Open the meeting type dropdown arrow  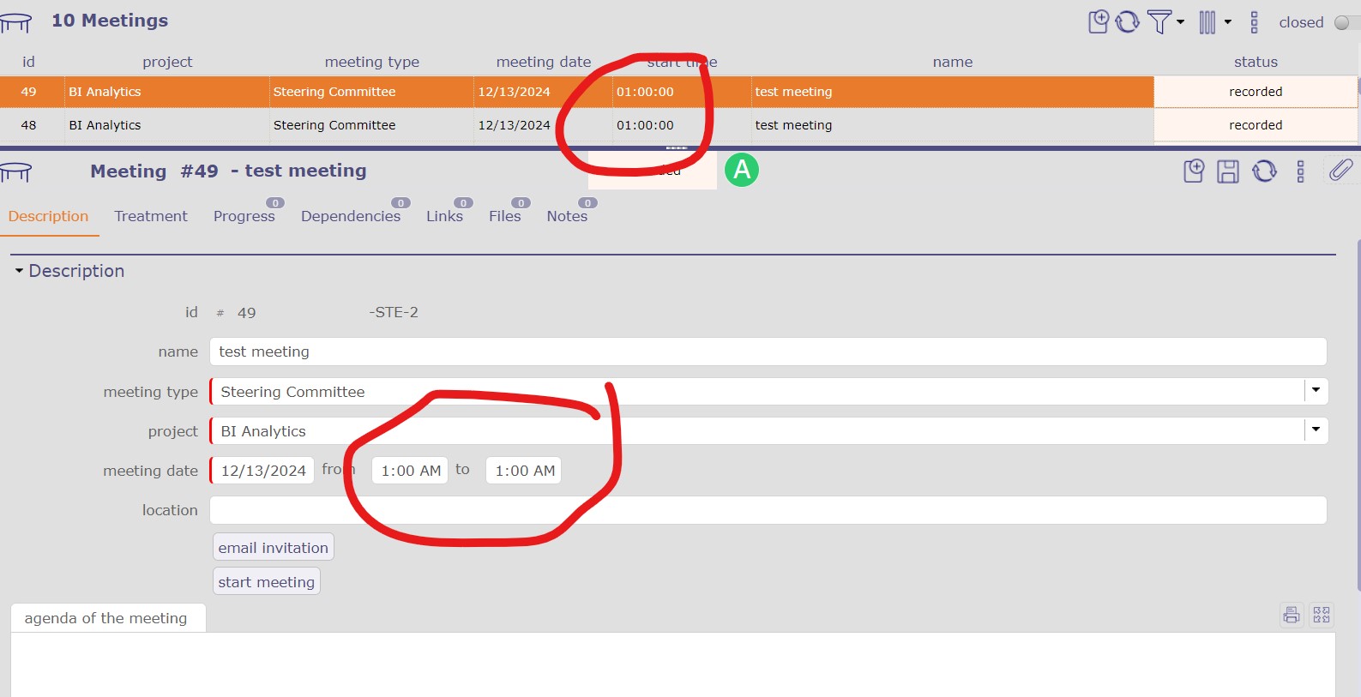[x=1316, y=391]
